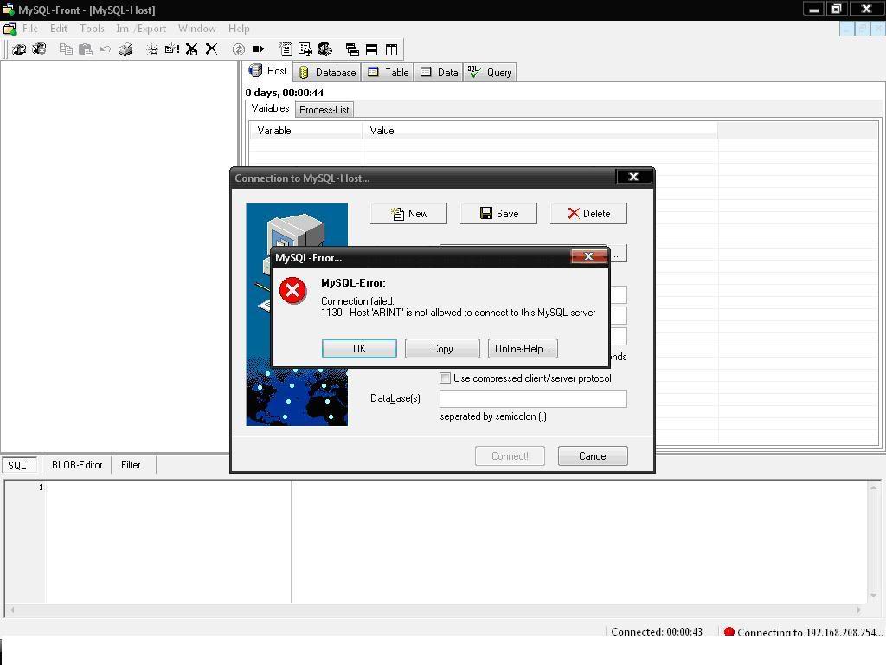
Task: Click the connect to host toolbar icon
Action: click(x=19, y=49)
